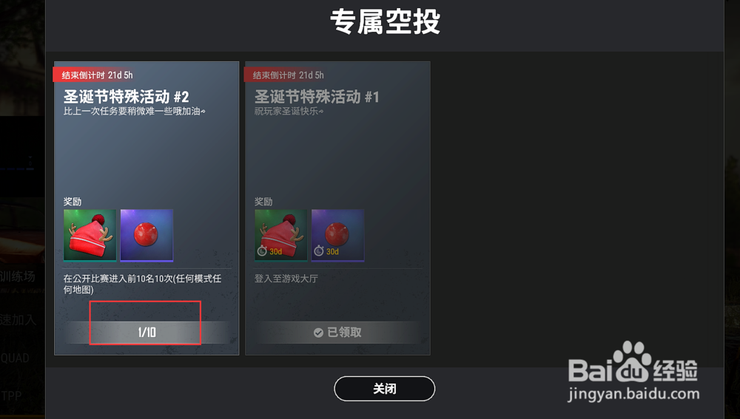This screenshot has width=740, height=419.
Task: Click the timer icon on the 30d hat
Action: pyautogui.click(x=262, y=251)
